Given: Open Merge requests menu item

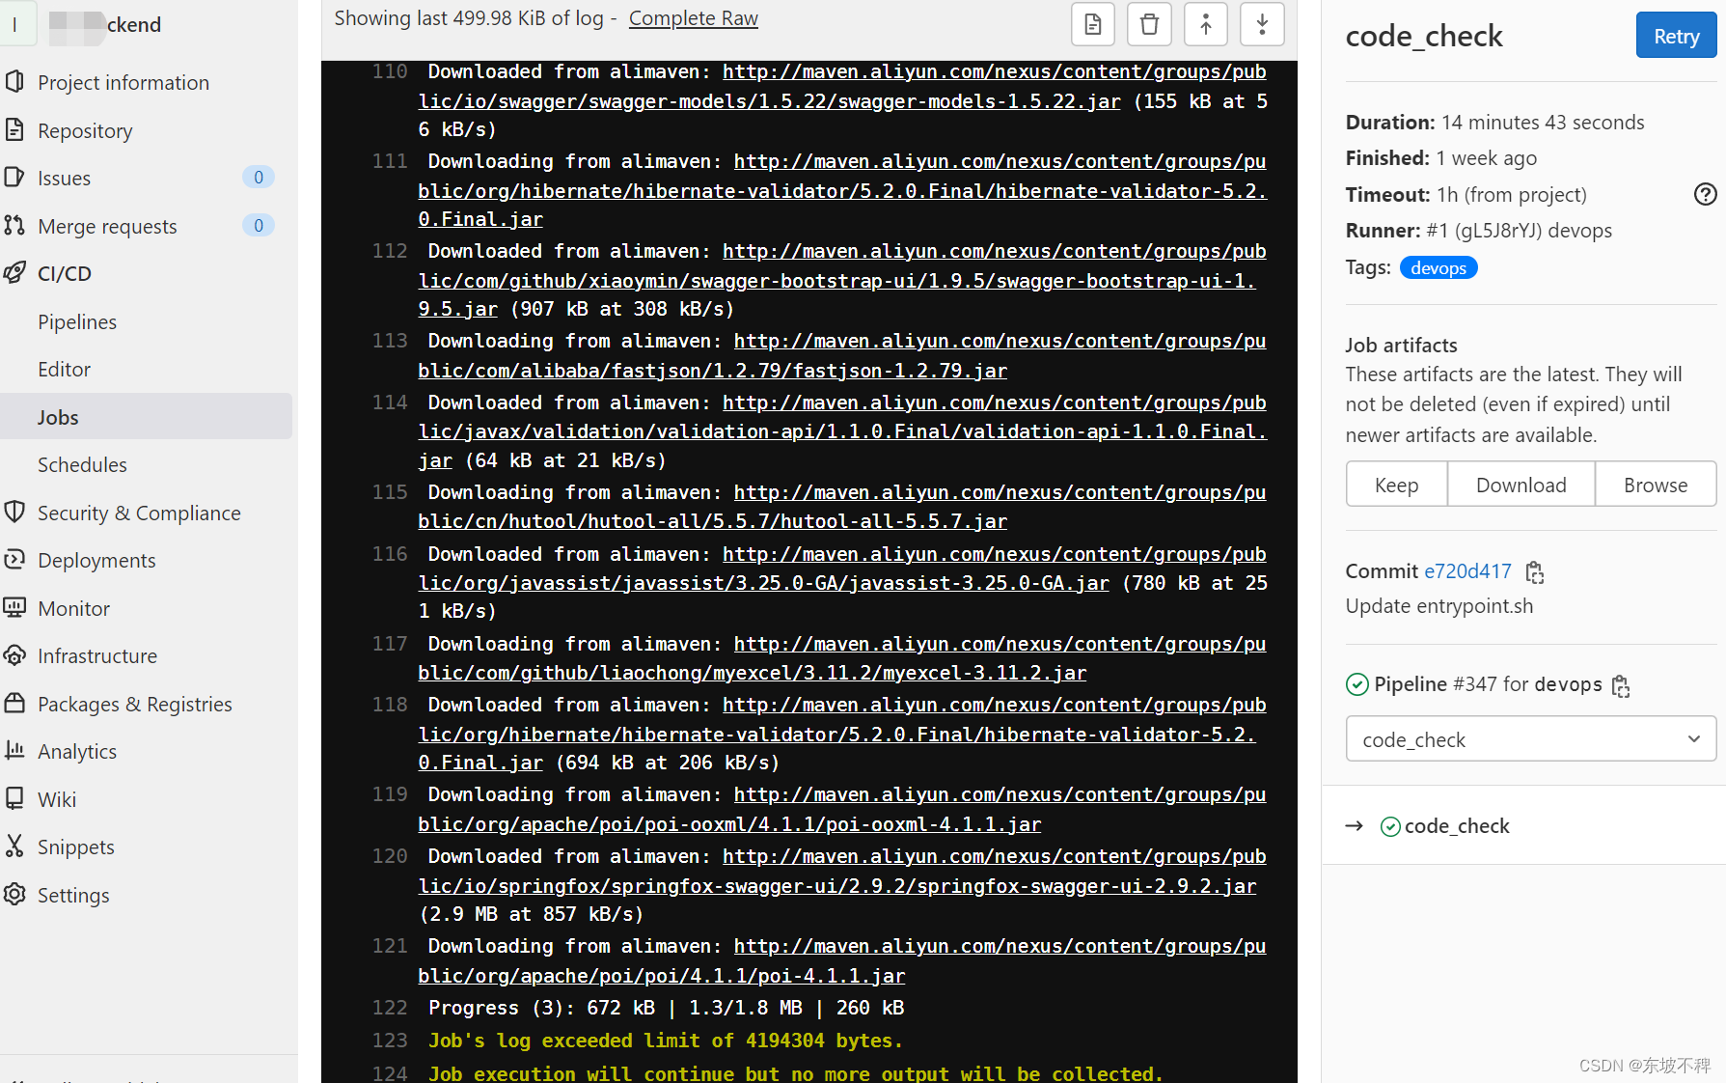Looking at the screenshot, I should point(107,226).
